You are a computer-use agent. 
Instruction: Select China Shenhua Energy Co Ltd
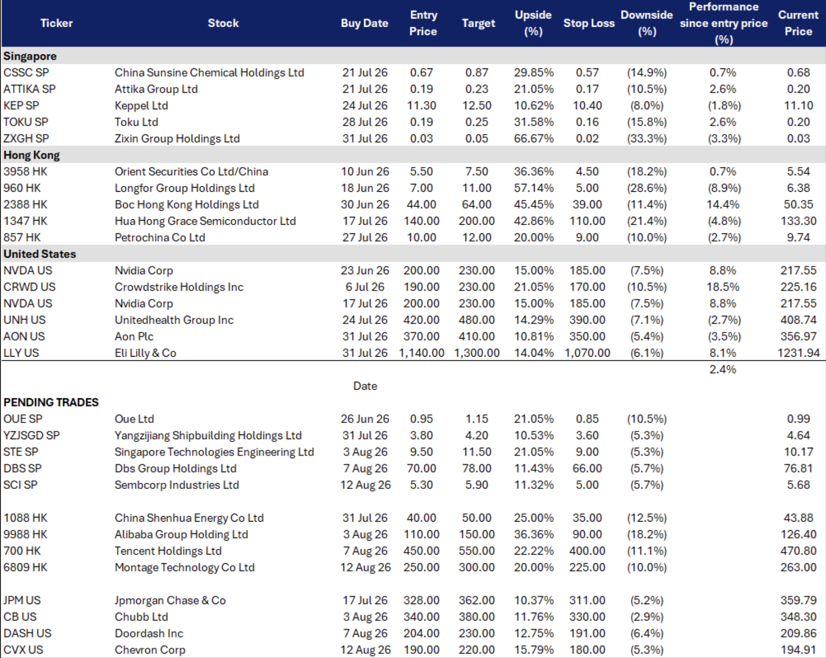coord(189,518)
